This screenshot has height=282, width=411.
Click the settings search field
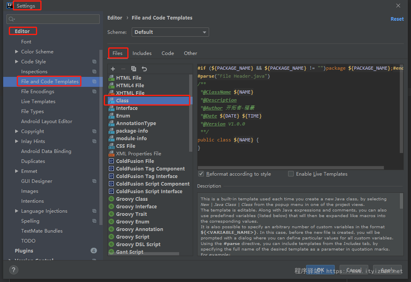pos(53,19)
